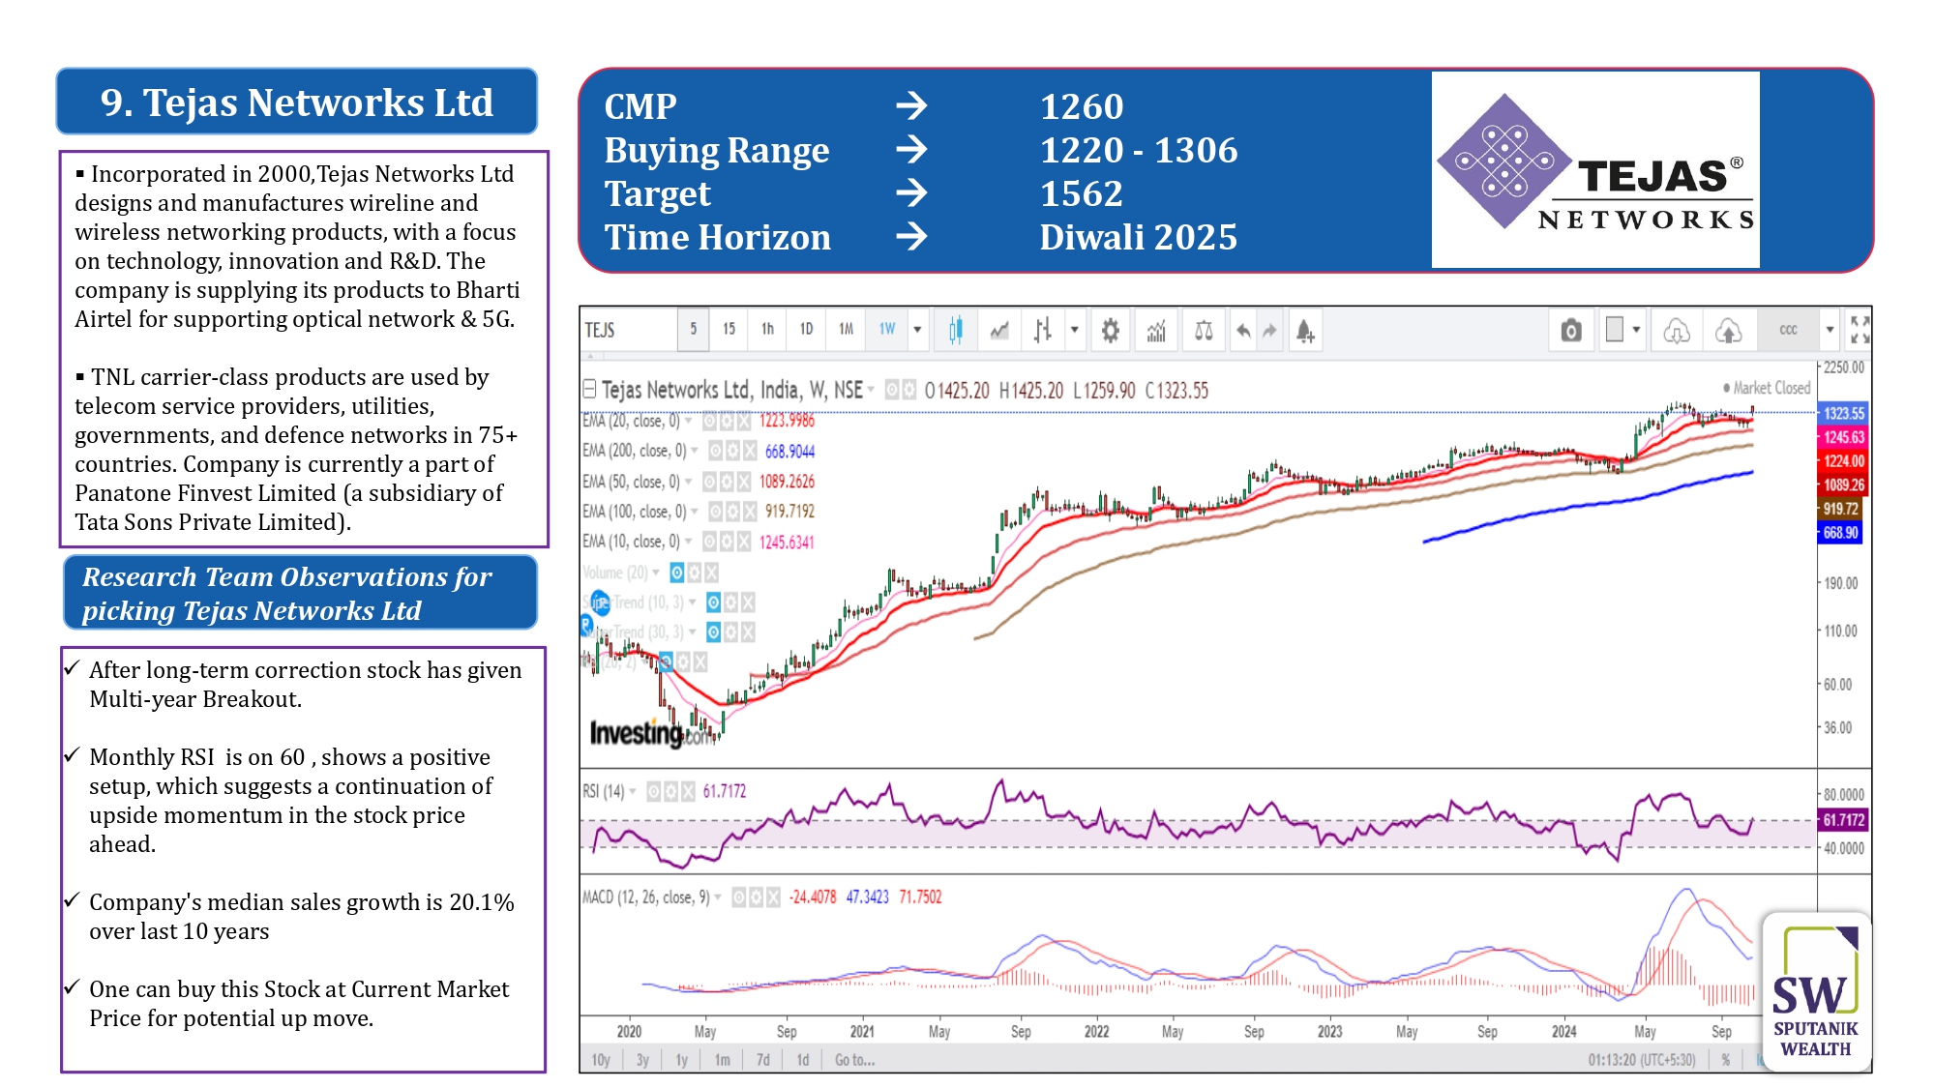Image resolution: width=1935 pixels, height=1088 pixels.
Task: Open the indicators icon in toolbar
Action: [x=1156, y=331]
